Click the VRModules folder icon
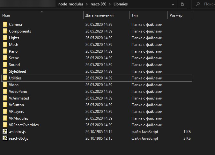 coord(5,118)
